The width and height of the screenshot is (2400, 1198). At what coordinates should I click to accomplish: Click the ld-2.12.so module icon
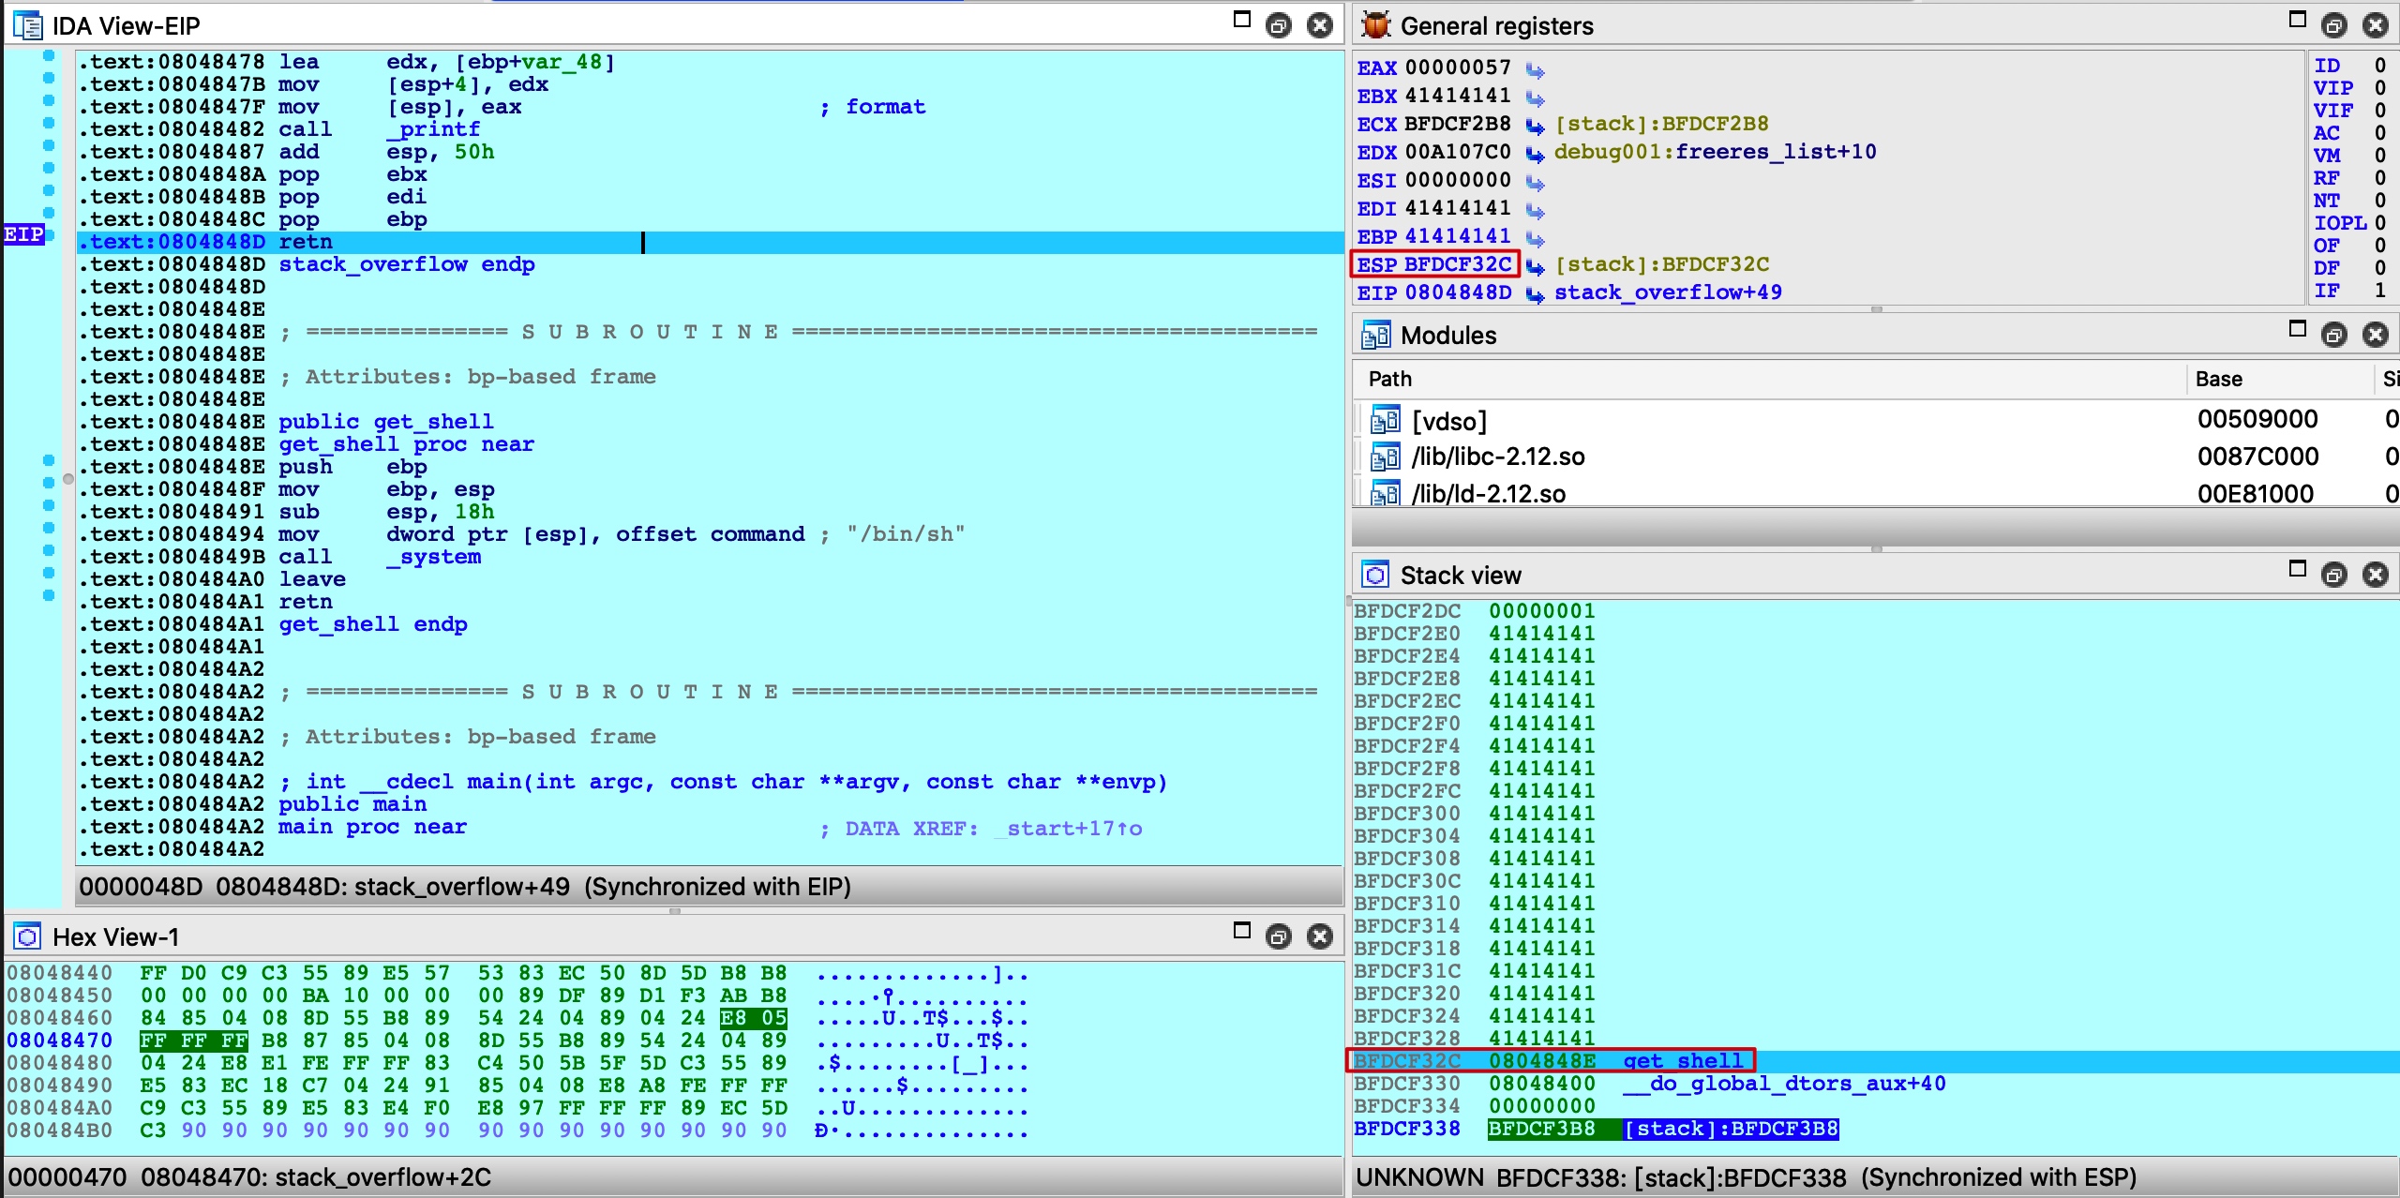[x=1385, y=493]
